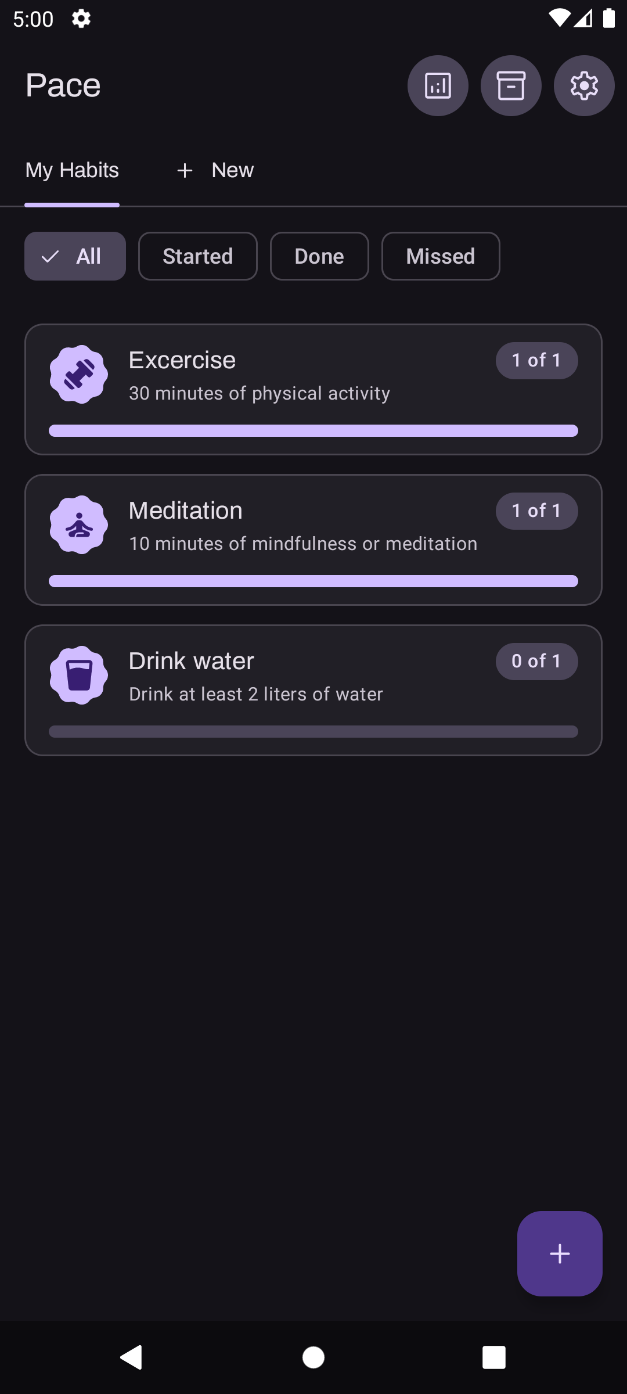Open the archive box icon

[x=511, y=86]
